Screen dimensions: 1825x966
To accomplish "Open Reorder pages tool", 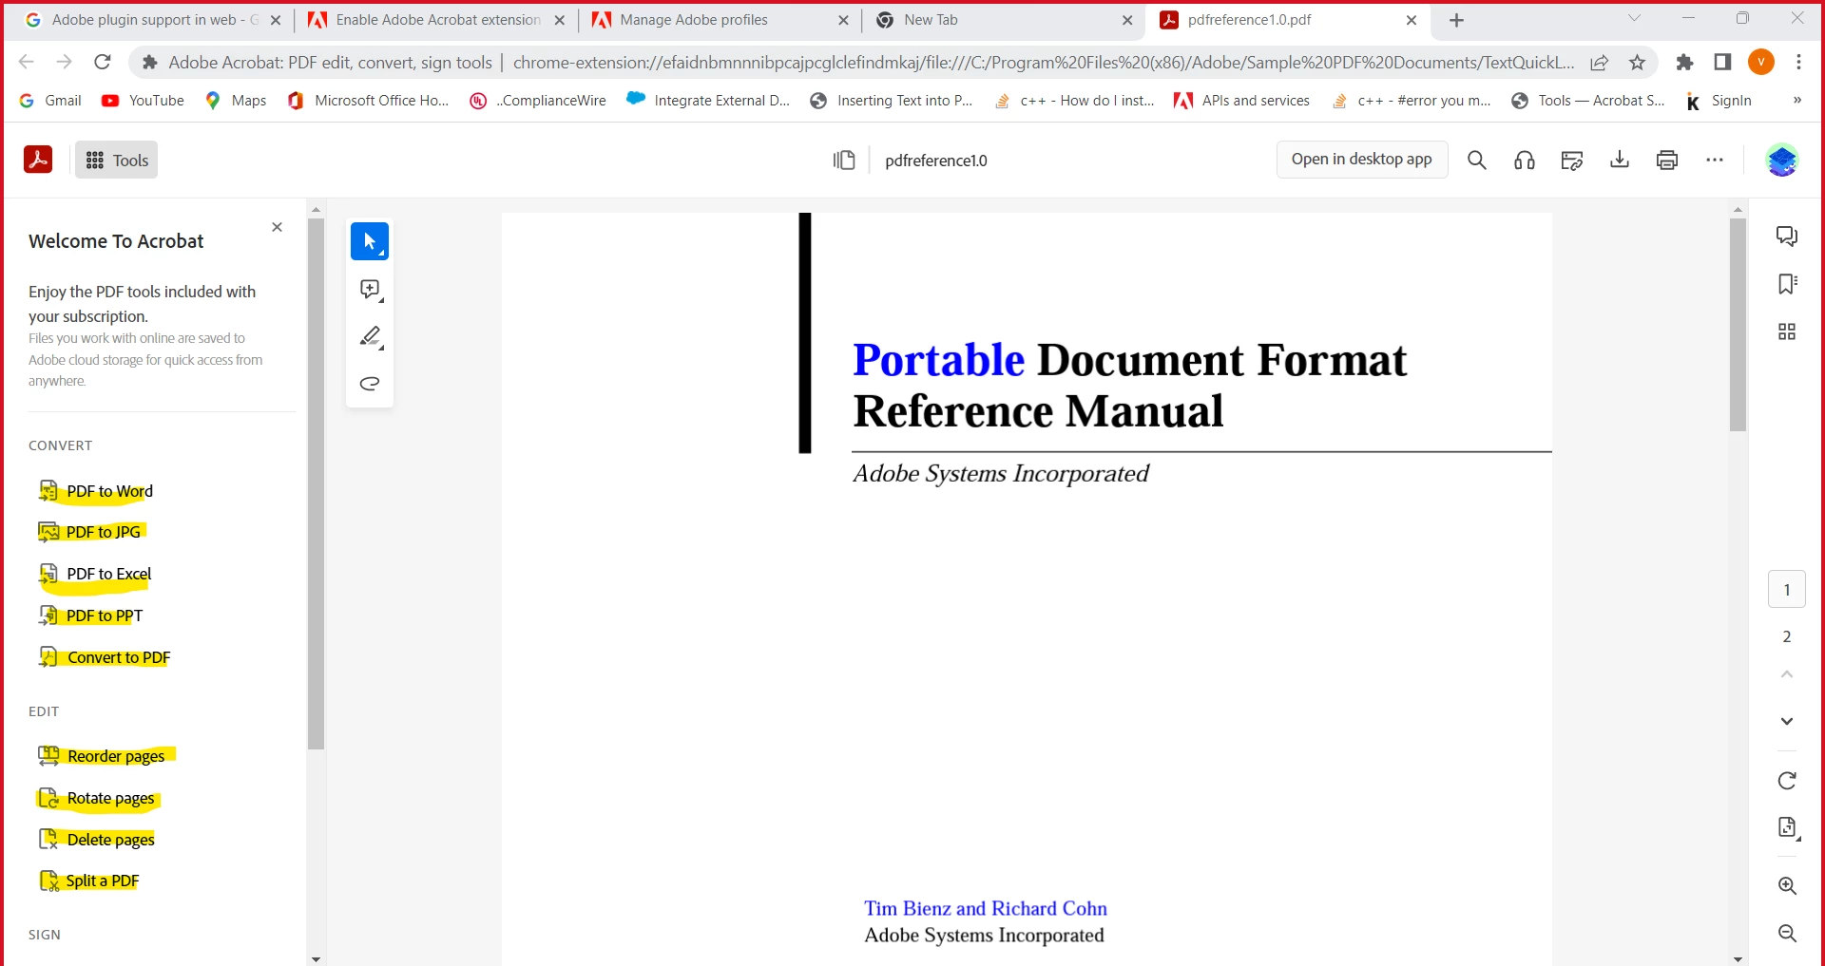I will pyautogui.click(x=102, y=756).
